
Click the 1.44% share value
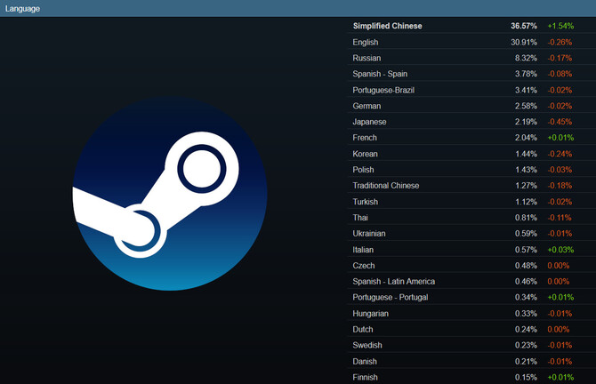pyautogui.click(x=526, y=154)
